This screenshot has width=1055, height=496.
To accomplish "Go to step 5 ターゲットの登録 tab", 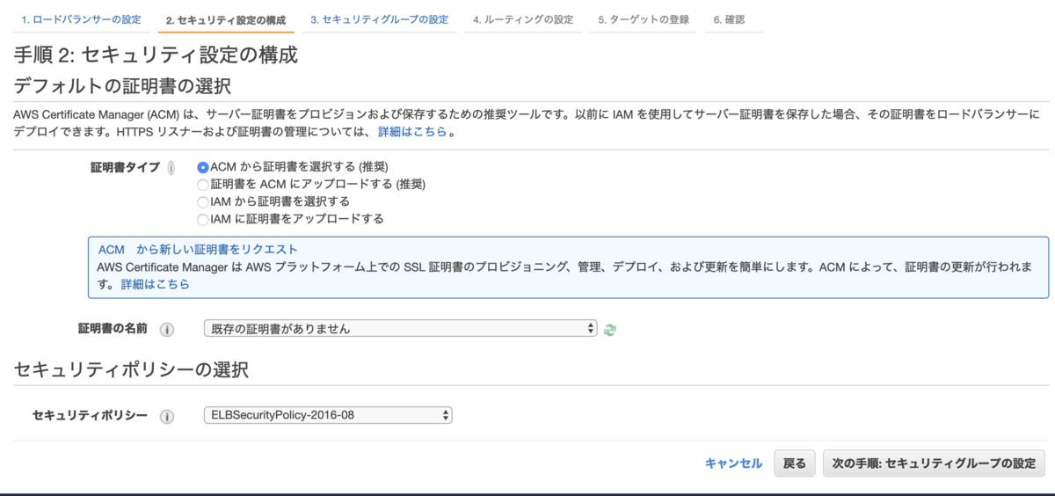I will click(644, 19).
